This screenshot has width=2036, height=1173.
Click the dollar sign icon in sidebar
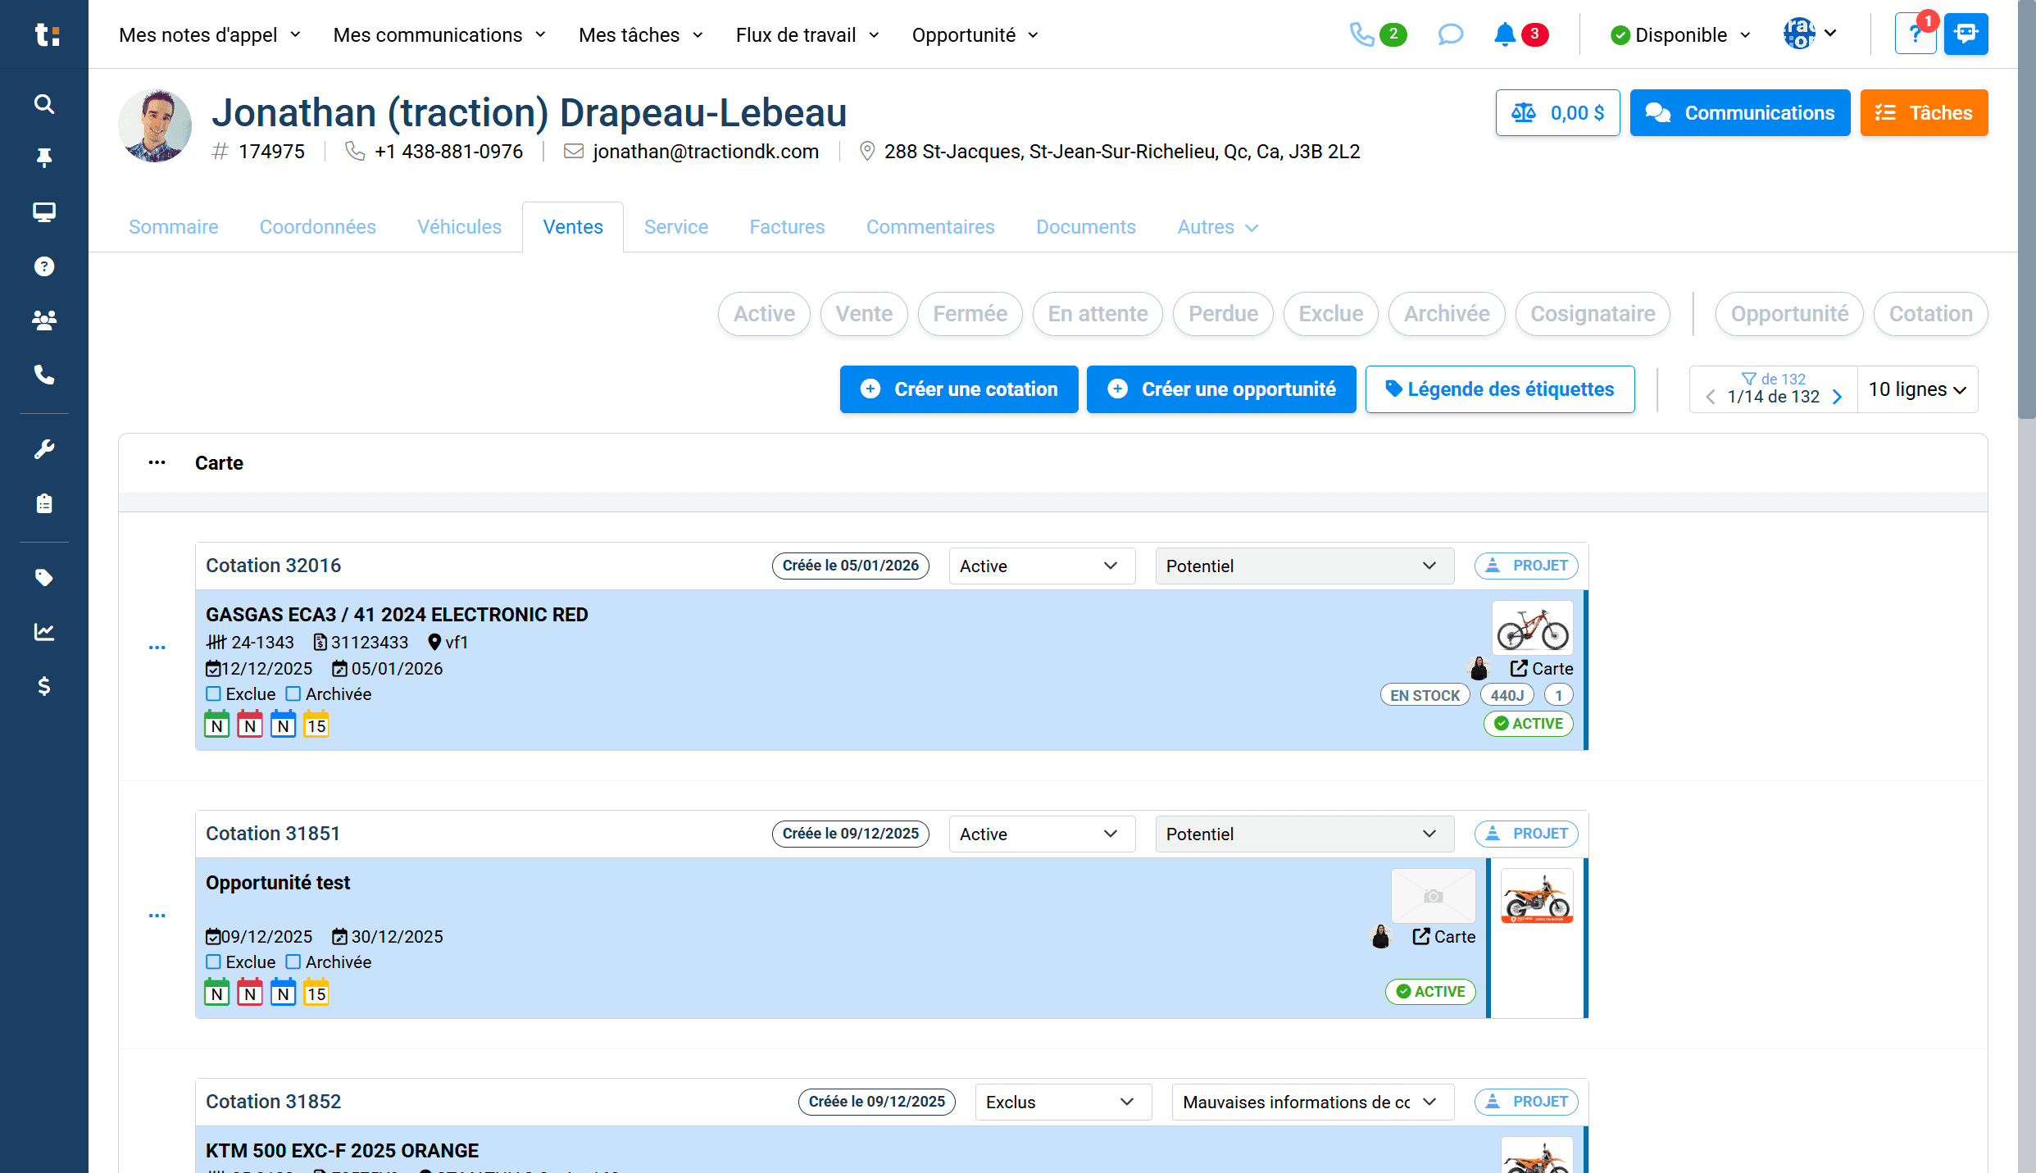44,686
